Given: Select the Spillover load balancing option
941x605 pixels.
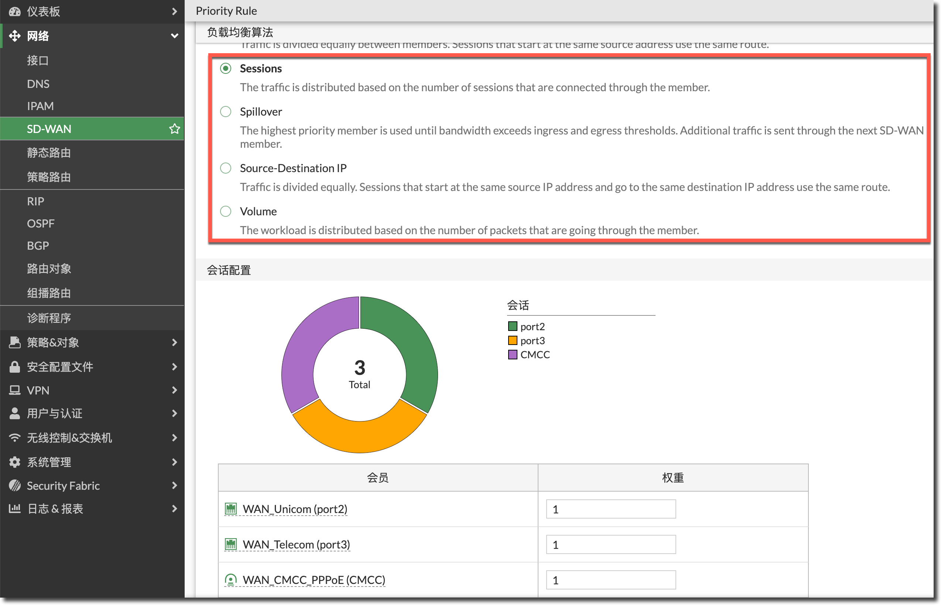Looking at the screenshot, I should [x=225, y=112].
